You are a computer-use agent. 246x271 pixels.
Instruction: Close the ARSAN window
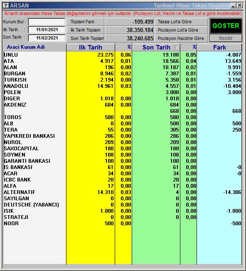[x=240, y=5]
